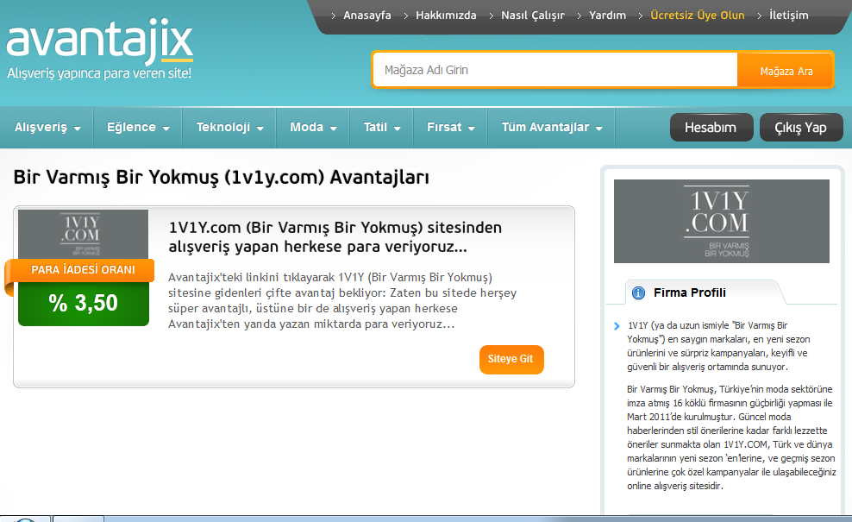Click the Bir Varmış Bir Yokmuş Avantajları heading
This screenshot has height=522, width=852.
pos(221,177)
